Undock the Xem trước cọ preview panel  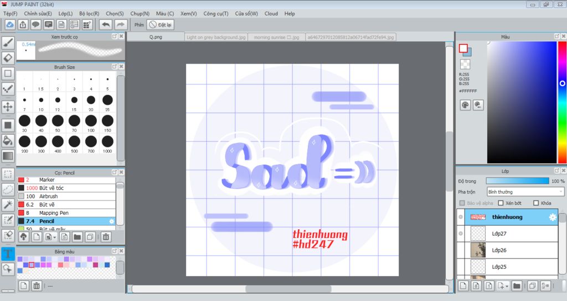tap(115, 36)
